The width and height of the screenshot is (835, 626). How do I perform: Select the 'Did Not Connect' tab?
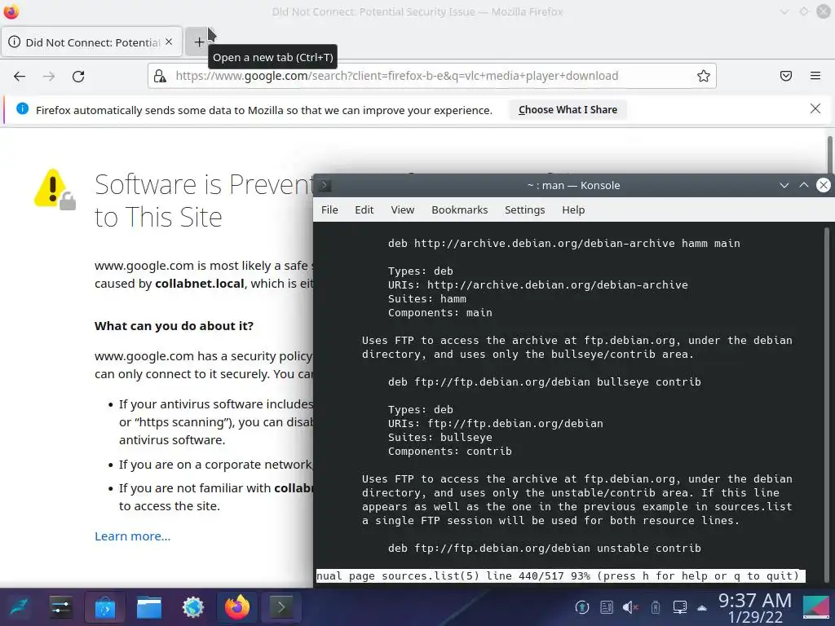pyautogui.click(x=91, y=42)
